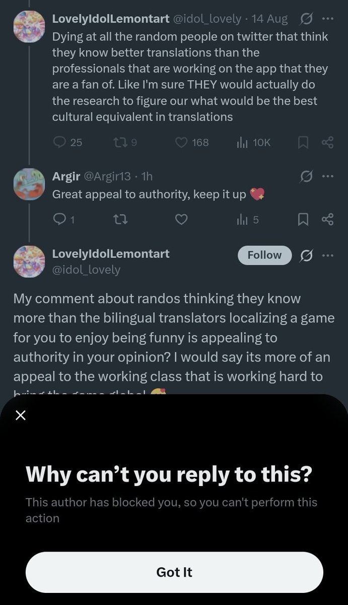Reply to Argir's tweet
The image size is (348, 605).
(63, 219)
